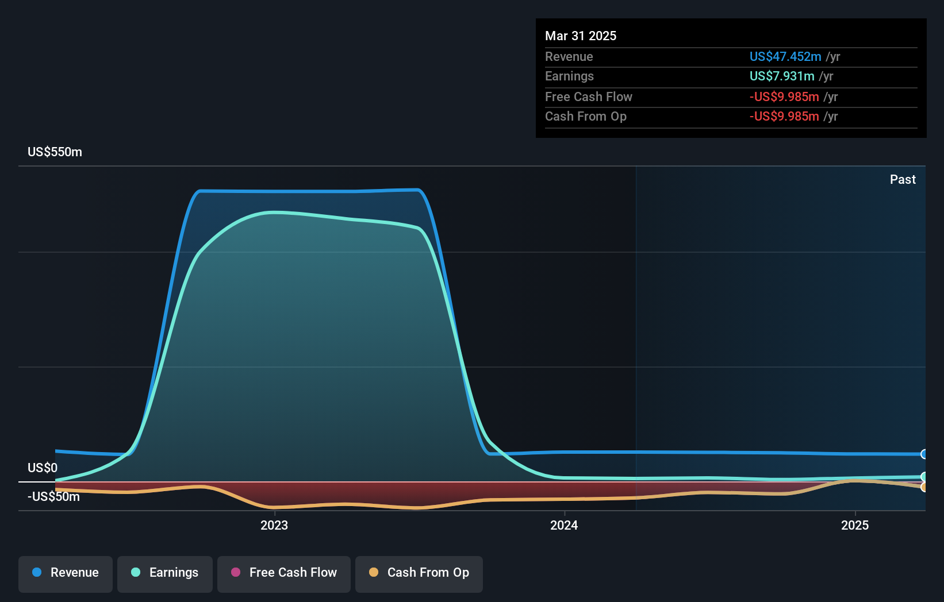Click the Free Cash Flow -US$9.985m value
Screen dimensions: 944x602
(x=784, y=97)
